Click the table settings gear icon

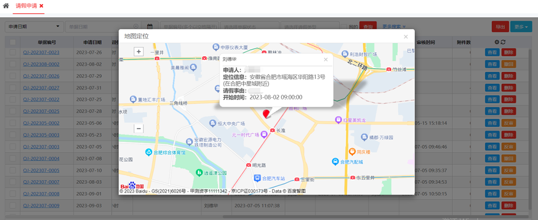(497, 42)
